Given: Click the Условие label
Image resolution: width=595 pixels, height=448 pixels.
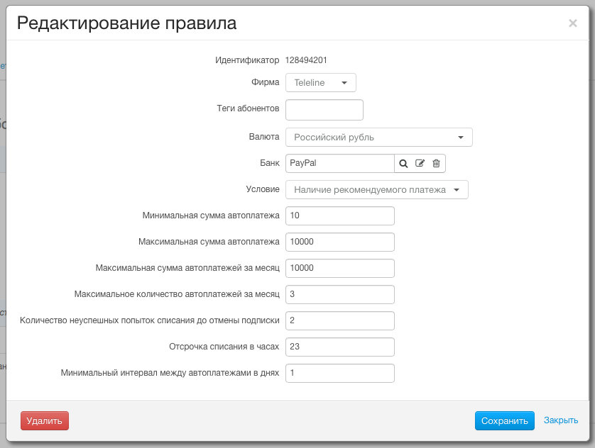Looking at the screenshot, I should (263, 189).
